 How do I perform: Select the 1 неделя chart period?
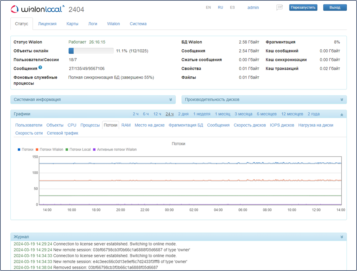tap(202, 114)
